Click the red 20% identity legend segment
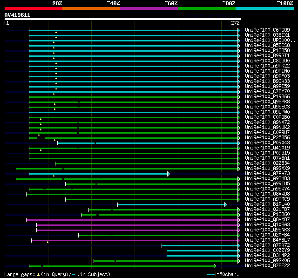Viewport: 298px width, 278px height. (x=34, y=8)
